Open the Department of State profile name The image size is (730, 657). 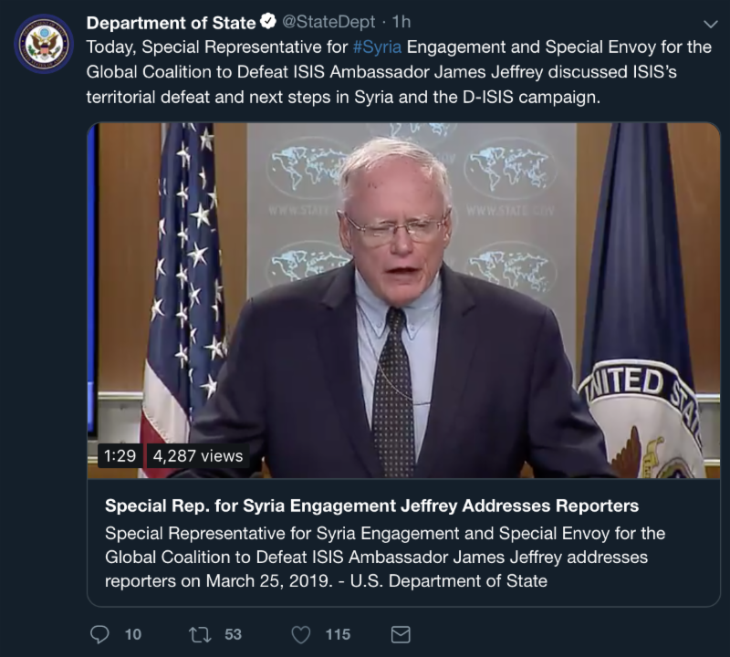click(171, 22)
